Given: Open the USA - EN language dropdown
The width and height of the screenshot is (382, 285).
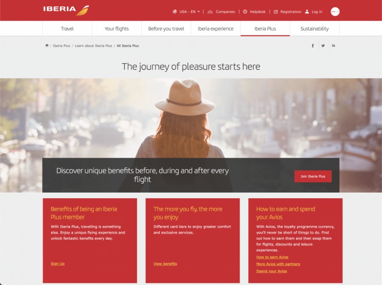Looking at the screenshot, I should point(190,12).
